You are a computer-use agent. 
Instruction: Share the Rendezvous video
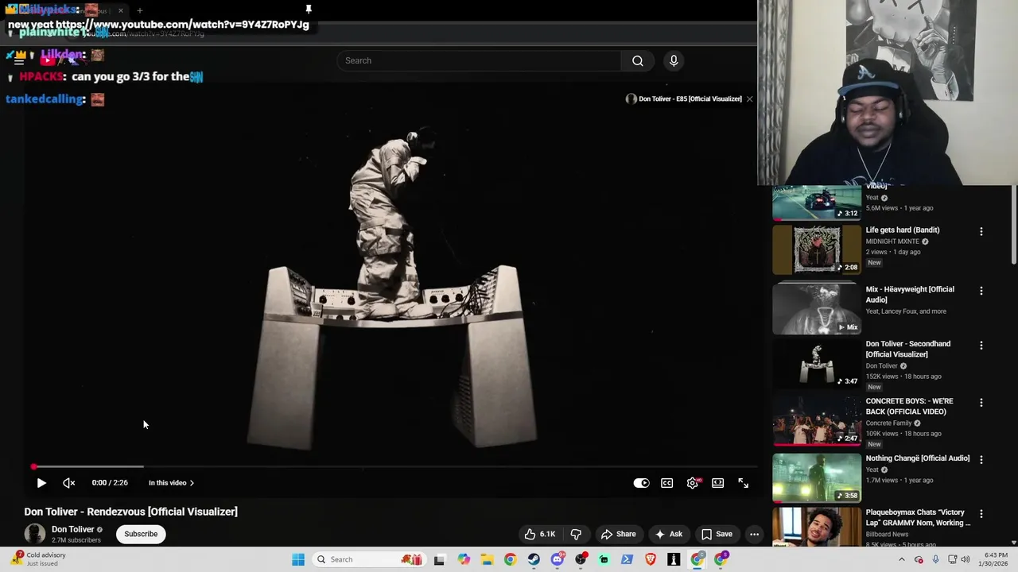tap(619, 534)
